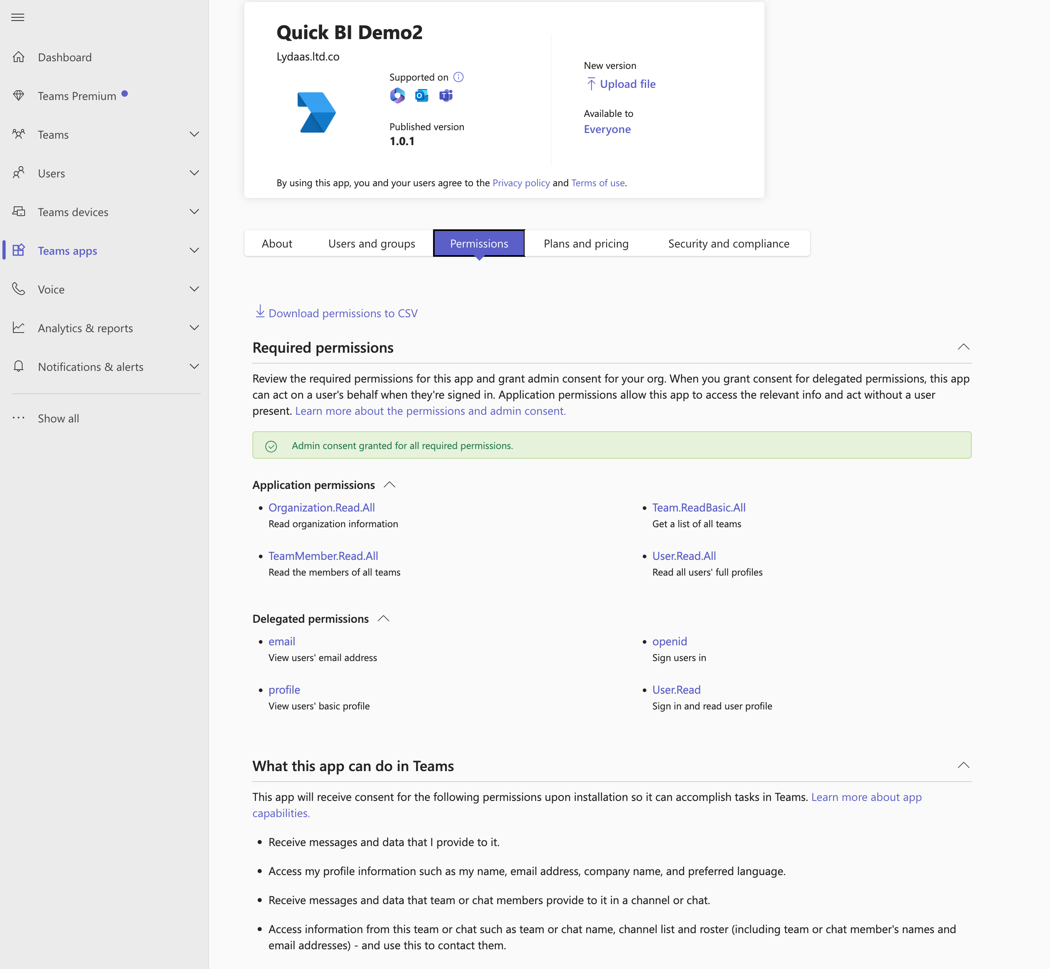Expand the Users sidebar chevron

click(194, 173)
